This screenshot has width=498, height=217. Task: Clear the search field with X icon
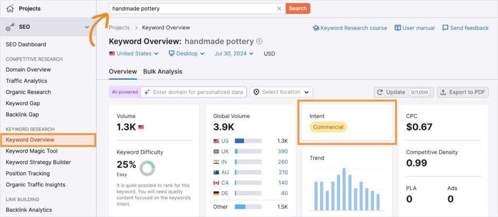click(x=279, y=9)
